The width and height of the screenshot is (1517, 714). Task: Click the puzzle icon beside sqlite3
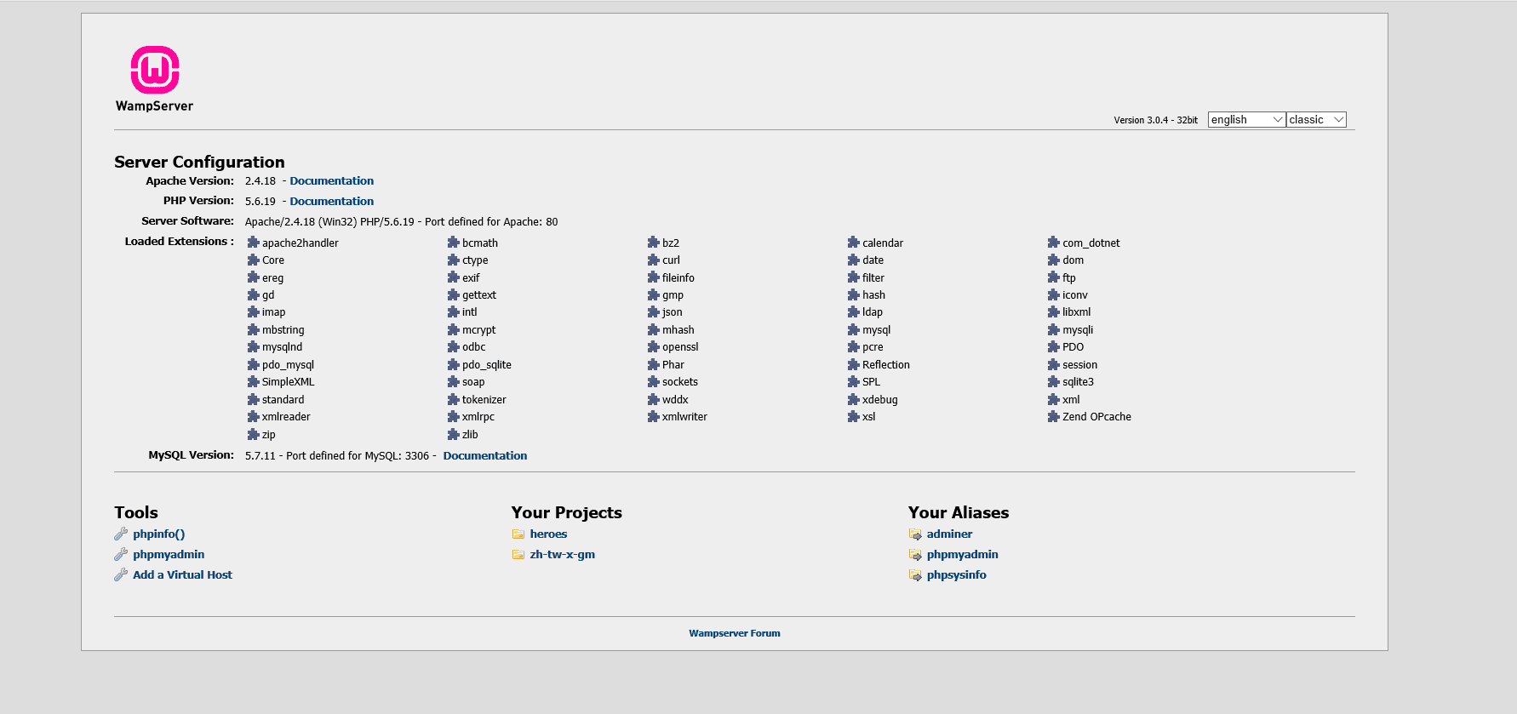[1053, 382]
